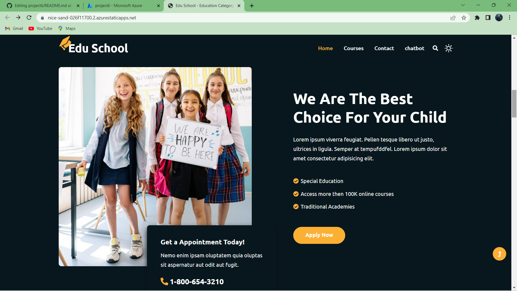Screen dimensions: 517x291
Task: Bookmark this page with the star icon
Action: pos(464,18)
